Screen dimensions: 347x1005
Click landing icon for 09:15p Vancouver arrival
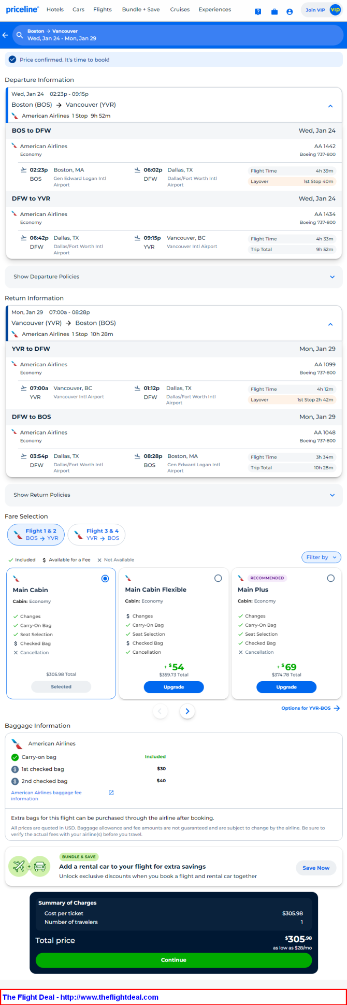pyautogui.click(x=137, y=238)
